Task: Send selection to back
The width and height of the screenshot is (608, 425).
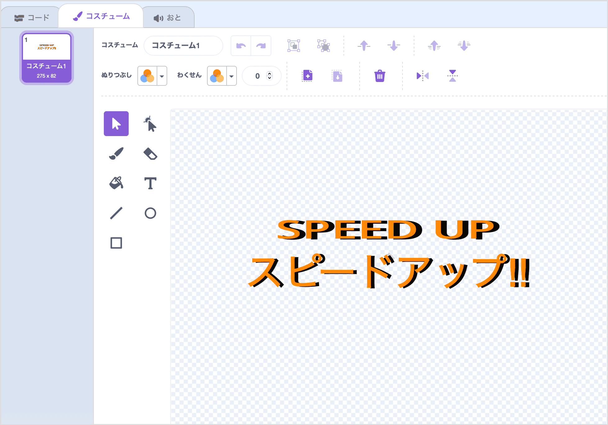Action: click(464, 46)
